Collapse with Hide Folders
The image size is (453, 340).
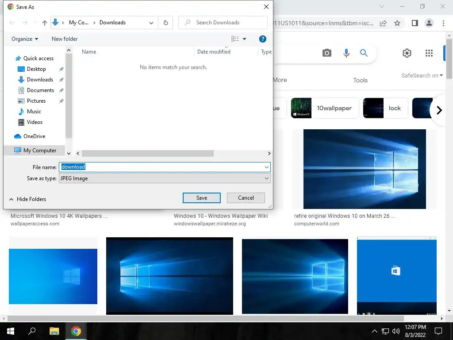click(28, 199)
